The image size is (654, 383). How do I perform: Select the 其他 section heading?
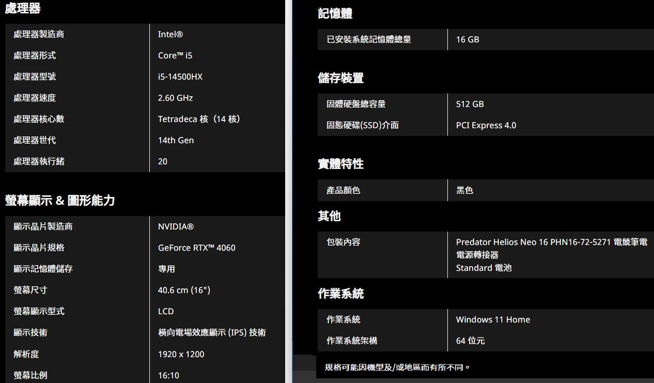(329, 216)
